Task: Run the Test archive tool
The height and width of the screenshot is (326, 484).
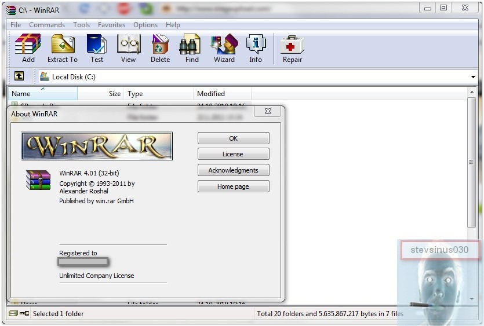Action: [97, 49]
